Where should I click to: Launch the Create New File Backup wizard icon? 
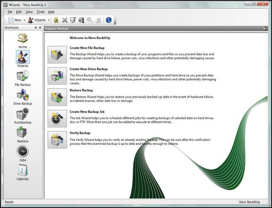pyautogui.click(x=57, y=55)
